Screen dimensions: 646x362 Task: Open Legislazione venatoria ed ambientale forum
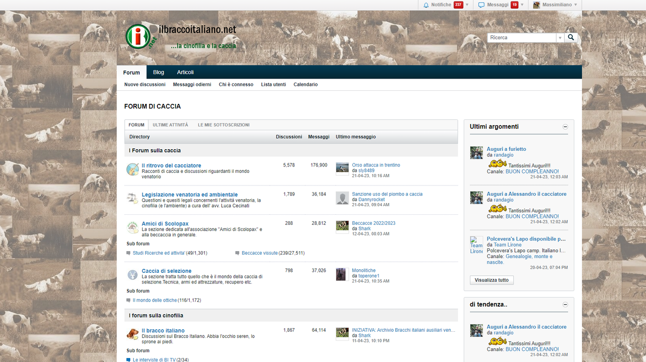coord(190,195)
